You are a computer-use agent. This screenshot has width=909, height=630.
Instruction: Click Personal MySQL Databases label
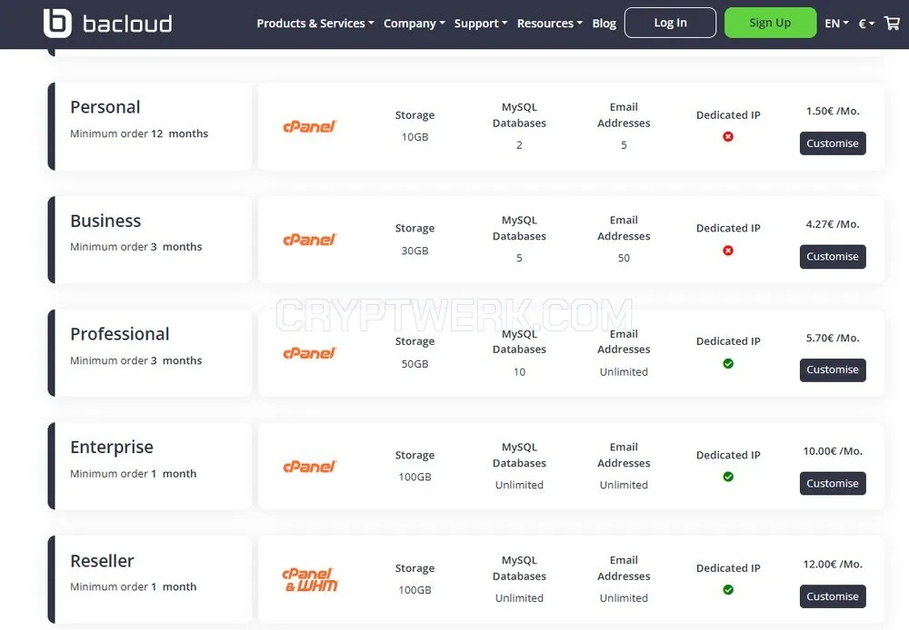click(x=519, y=115)
